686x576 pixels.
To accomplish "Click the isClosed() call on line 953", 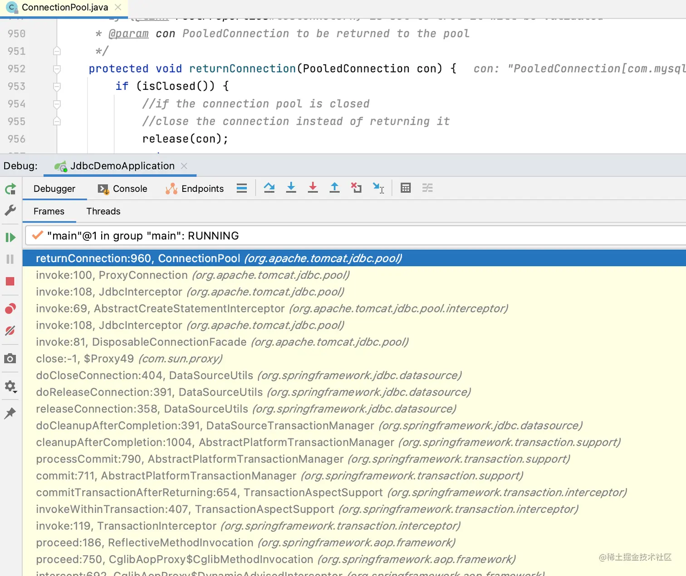I will (x=175, y=86).
